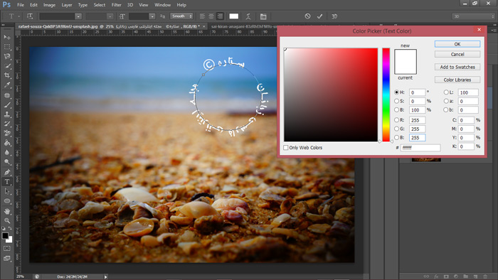The image size is (498, 280).
Task: Select the lowercase a Lab radio button
Action: tap(446, 101)
